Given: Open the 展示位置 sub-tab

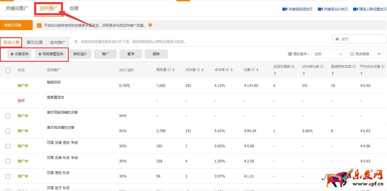Looking at the screenshot, I should point(35,42).
